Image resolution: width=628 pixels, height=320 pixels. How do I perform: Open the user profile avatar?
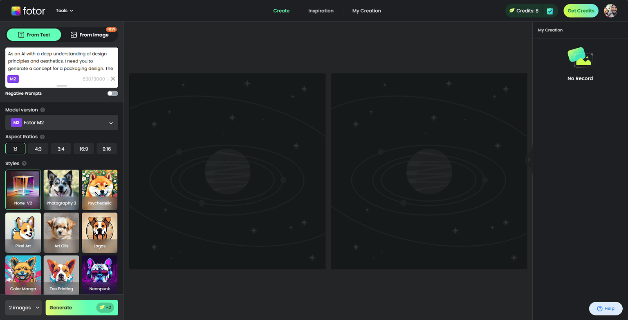[610, 11]
